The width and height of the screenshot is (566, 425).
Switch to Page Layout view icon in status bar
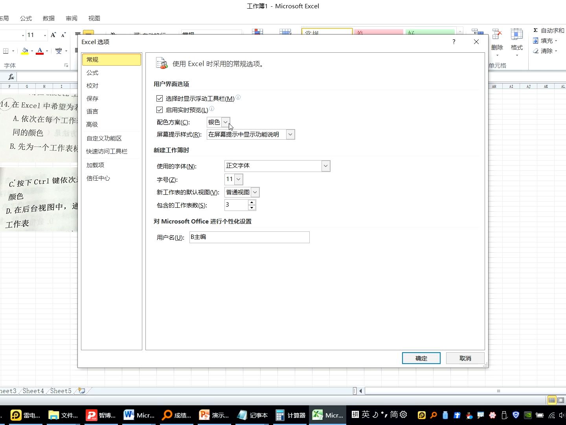tap(561, 400)
